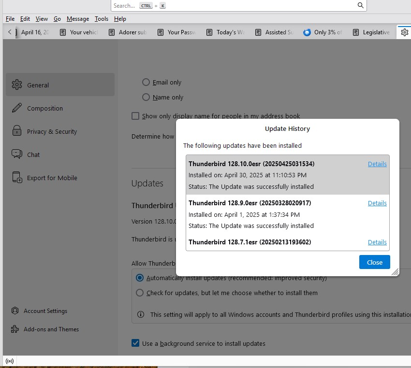Select the Thunderbird 128.9.0esr update title

(250, 203)
